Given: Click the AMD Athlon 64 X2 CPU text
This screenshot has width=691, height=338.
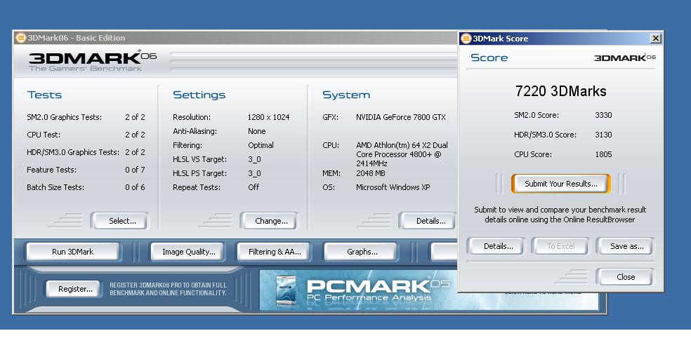Looking at the screenshot, I should [402, 154].
